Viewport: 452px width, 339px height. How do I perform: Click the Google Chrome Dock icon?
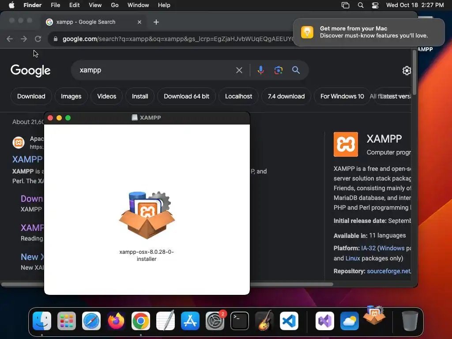click(x=141, y=320)
